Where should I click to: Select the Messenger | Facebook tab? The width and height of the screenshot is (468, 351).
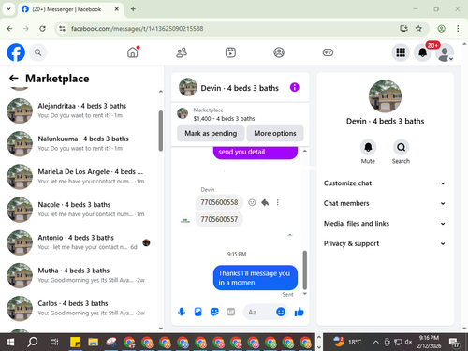[x=70, y=9]
